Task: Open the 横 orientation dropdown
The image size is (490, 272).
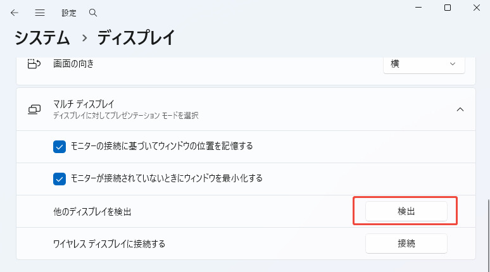Action: (424, 64)
